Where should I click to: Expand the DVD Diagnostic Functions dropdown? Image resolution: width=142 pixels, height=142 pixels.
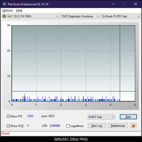tap(80, 16)
